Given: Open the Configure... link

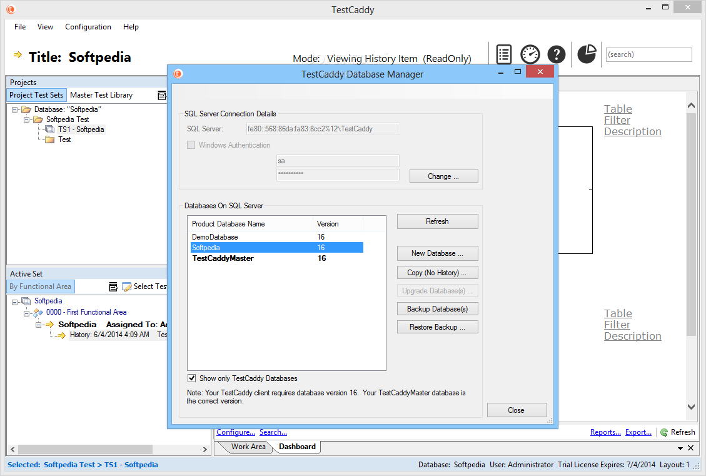Looking at the screenshot, I should [236, 432].
